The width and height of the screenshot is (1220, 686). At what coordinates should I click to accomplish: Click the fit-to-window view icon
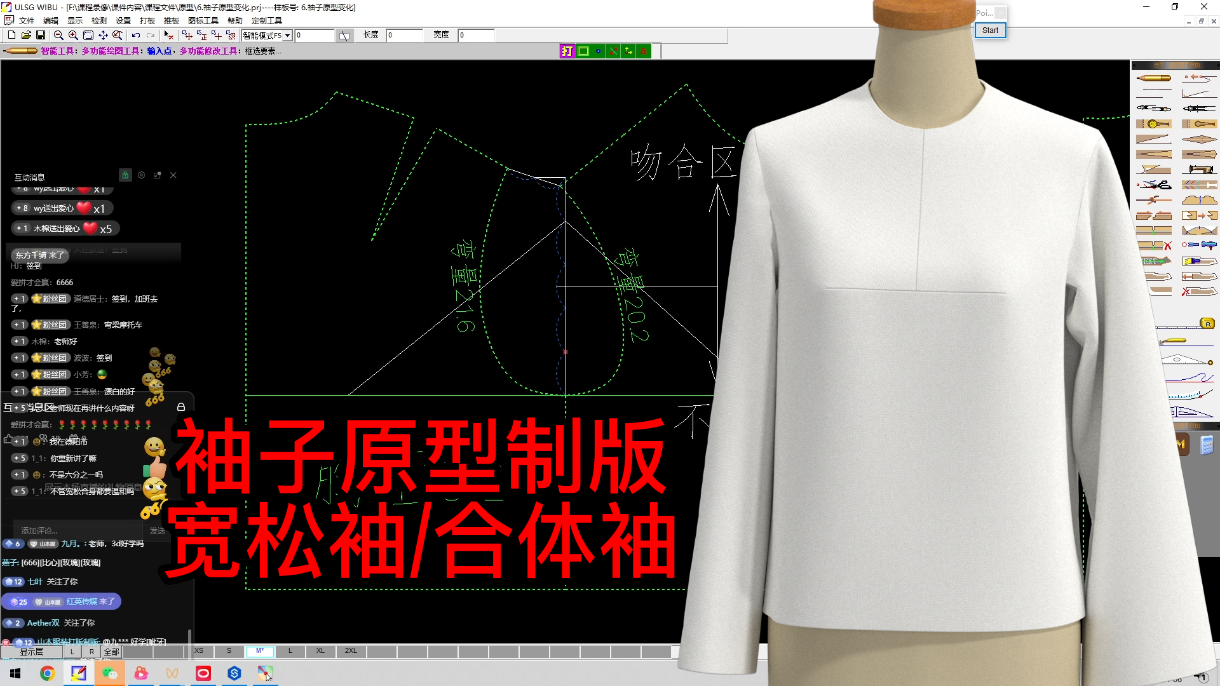88,36
